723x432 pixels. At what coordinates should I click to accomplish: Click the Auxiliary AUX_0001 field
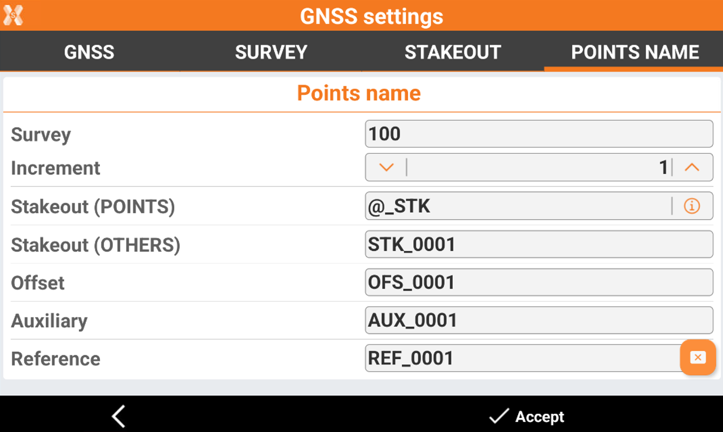pos(538,320)
